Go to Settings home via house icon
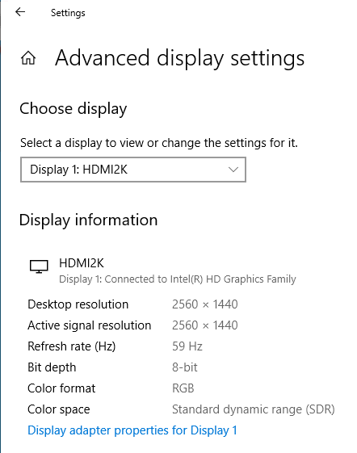This screenshot has width=357, height=453. pos(28,58)
